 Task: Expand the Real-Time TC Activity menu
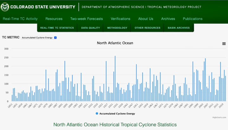(x=20, y=19)
